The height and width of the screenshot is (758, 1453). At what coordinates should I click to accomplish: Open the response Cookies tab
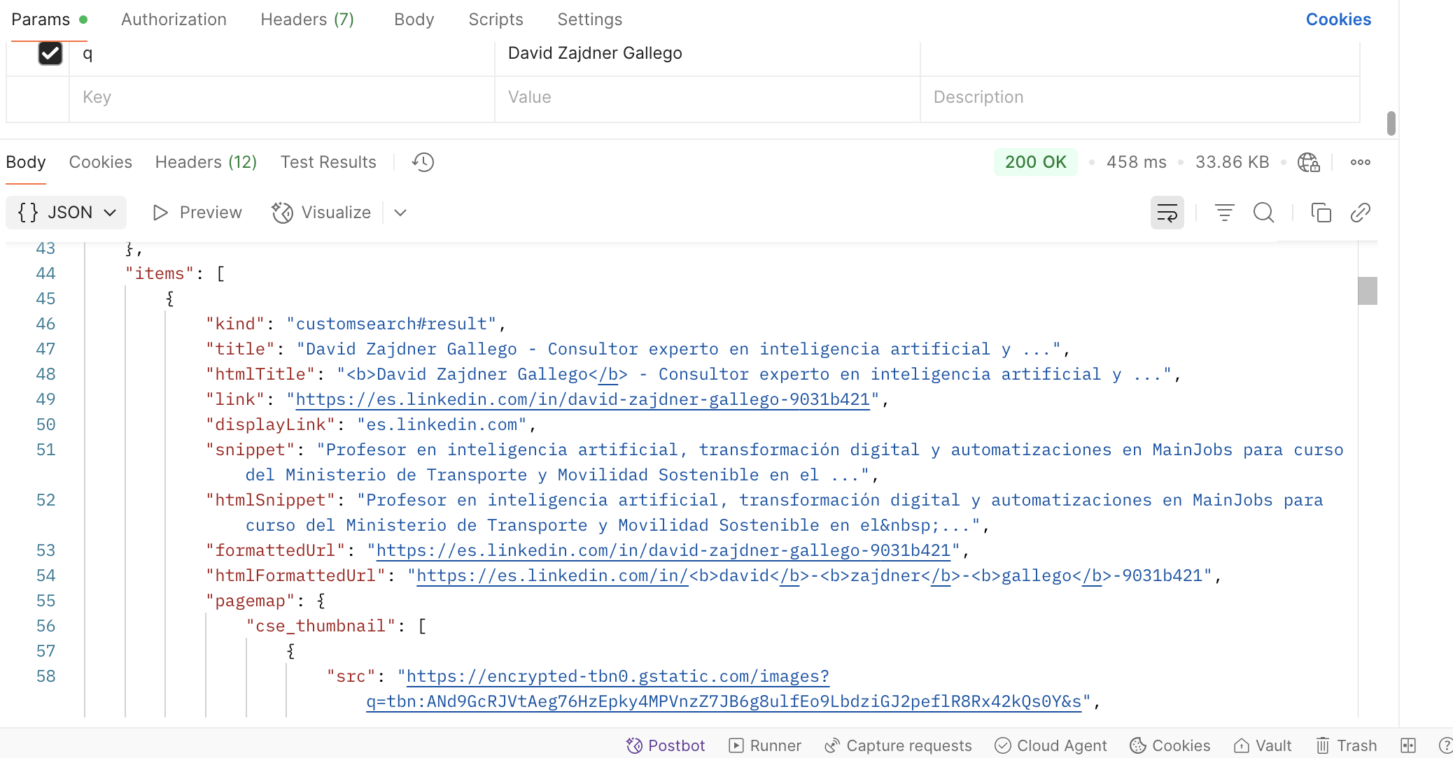coord(101,162)
